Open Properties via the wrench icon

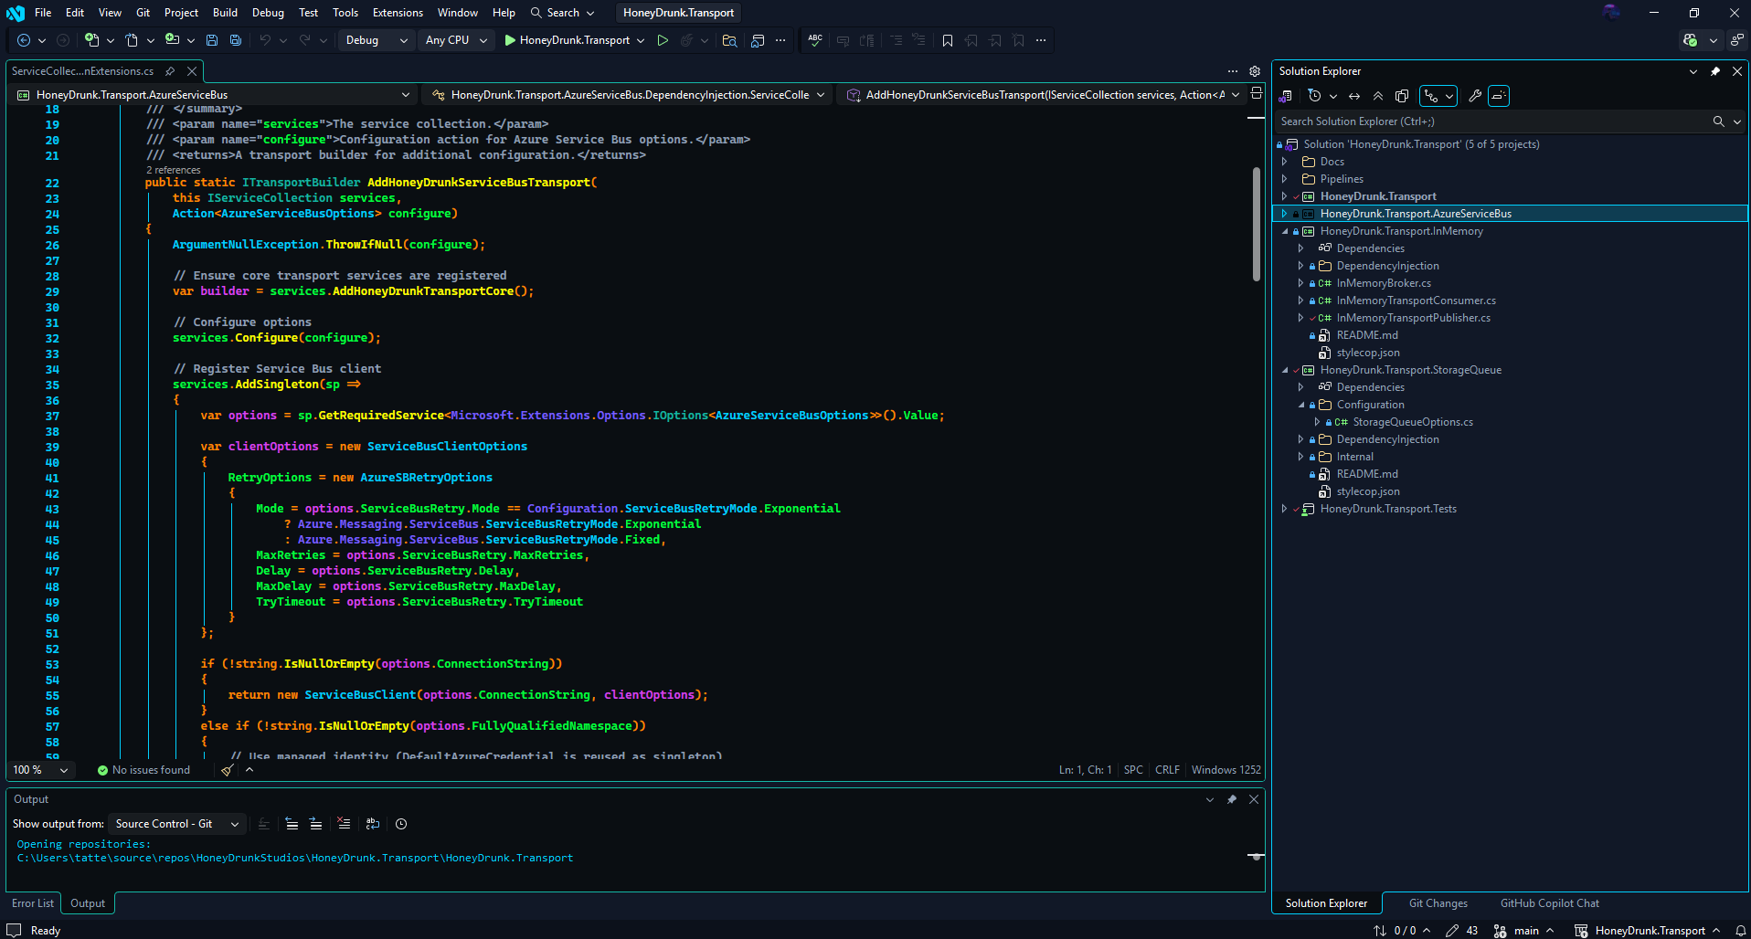tap(1474, 96)
